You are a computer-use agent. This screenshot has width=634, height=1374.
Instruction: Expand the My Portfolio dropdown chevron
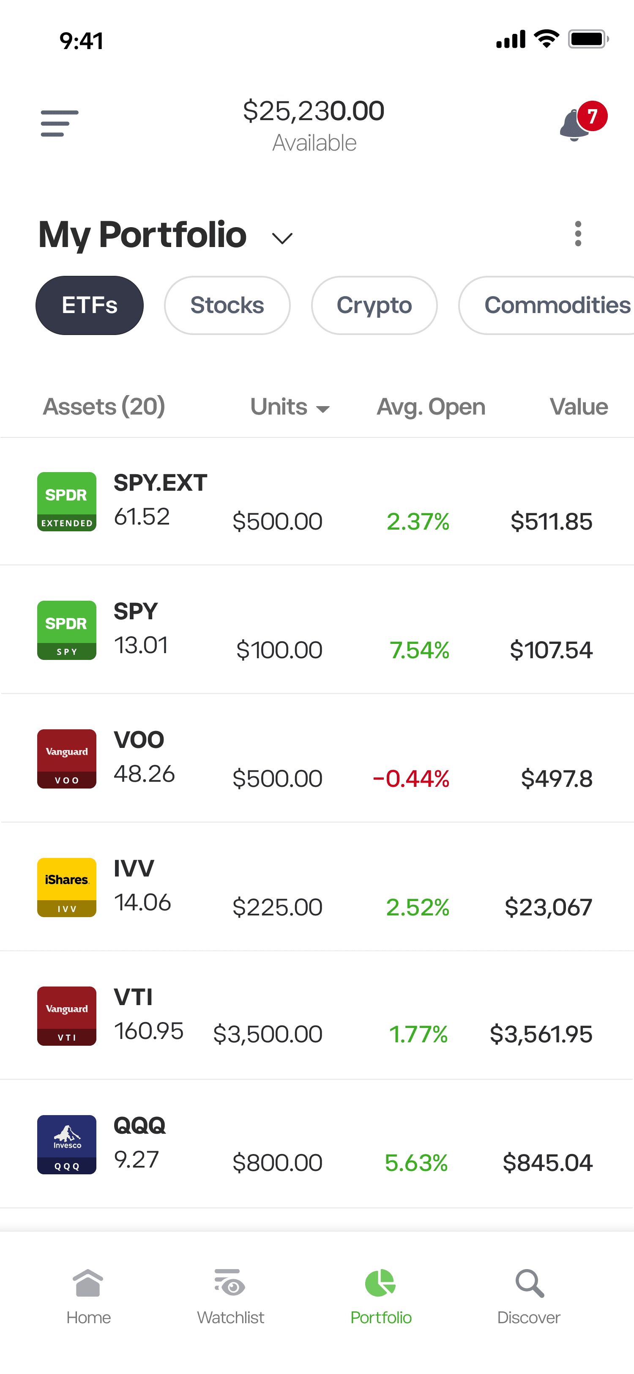pyautogui.click(x=282, y=238)
